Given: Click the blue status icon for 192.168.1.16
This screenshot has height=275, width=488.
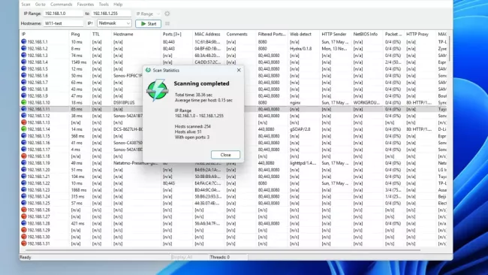Looking at the screenshot, I should [24, 143].
